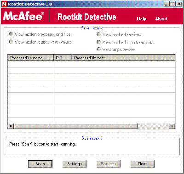Sort by Process/File name column header
The image size is (184, 174).
tap(31, 58)
